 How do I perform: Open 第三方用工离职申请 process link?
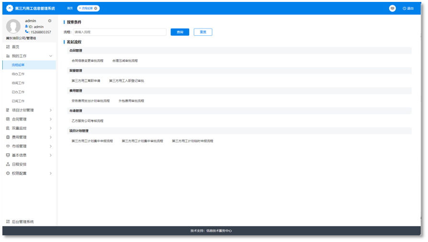[x=86, y=81]
